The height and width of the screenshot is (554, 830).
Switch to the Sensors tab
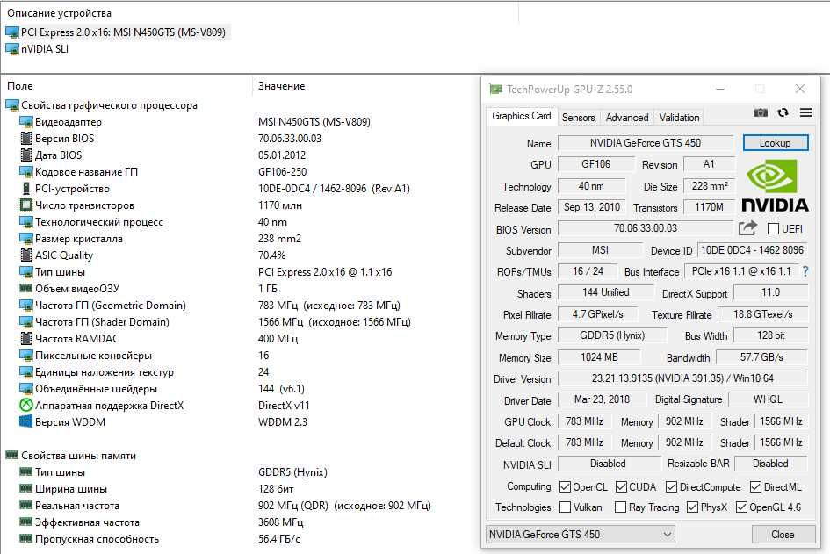coord(578,118)
